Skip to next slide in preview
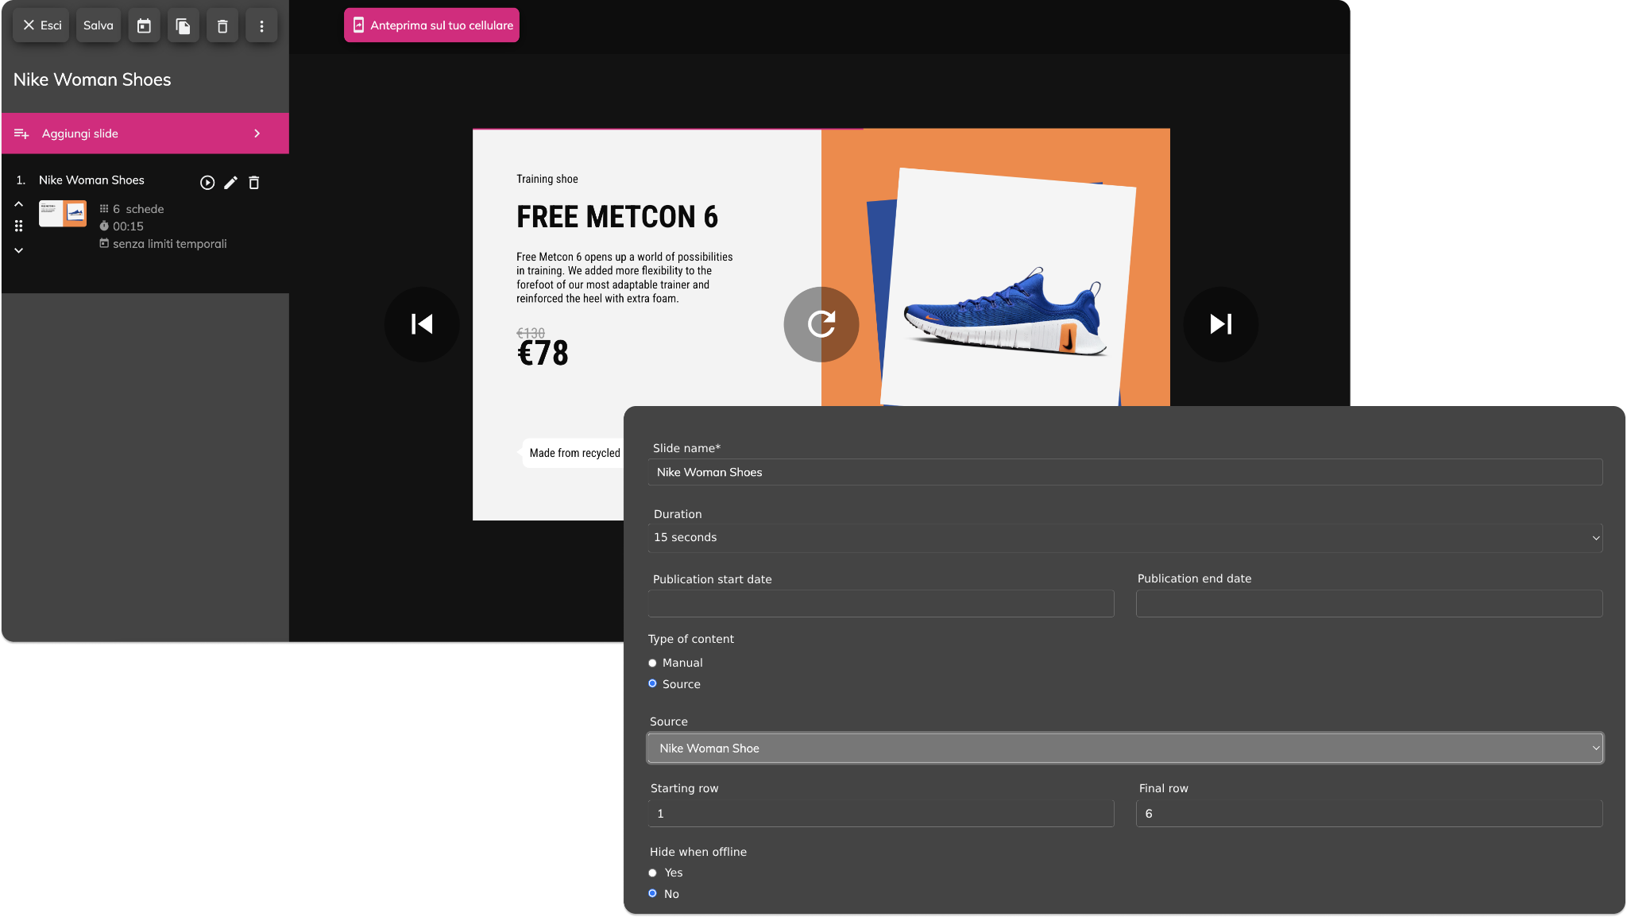1627x917 pixels. (x=1221, y=324)
